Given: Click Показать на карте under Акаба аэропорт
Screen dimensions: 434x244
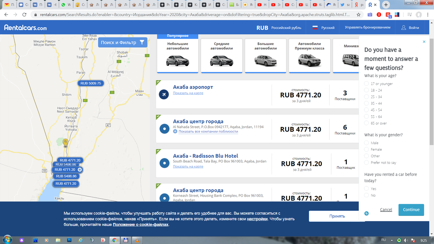Looking at the screenshot, I should pos(188,93).
